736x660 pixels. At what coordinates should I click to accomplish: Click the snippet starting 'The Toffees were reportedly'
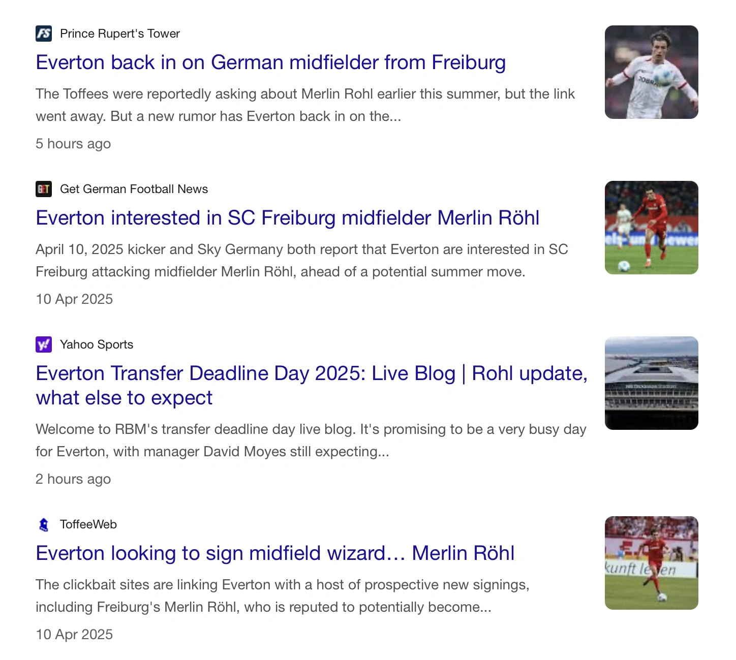click(x=305, y=105)
